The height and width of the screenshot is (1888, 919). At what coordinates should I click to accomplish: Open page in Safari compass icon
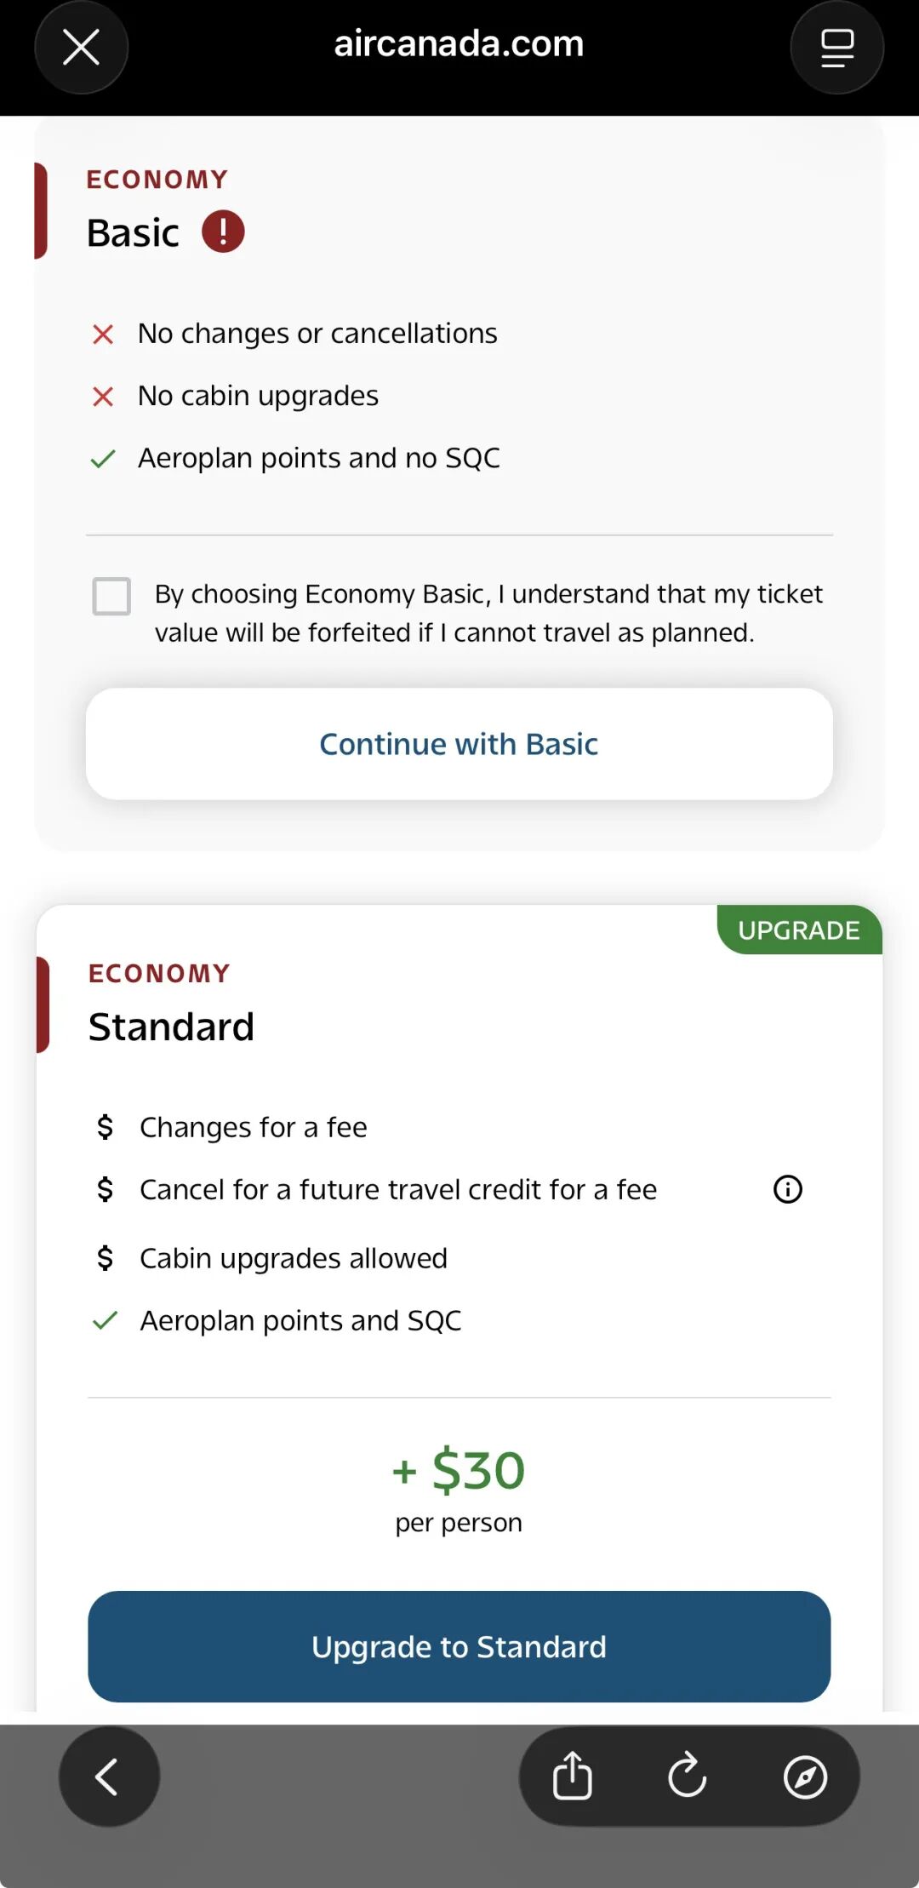pos(804,1776)
